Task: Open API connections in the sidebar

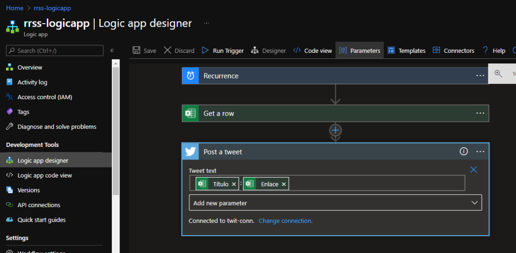Action: (x=39, y=205)
